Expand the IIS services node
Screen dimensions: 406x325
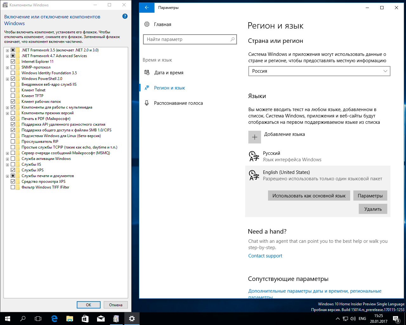pos(8,164)
